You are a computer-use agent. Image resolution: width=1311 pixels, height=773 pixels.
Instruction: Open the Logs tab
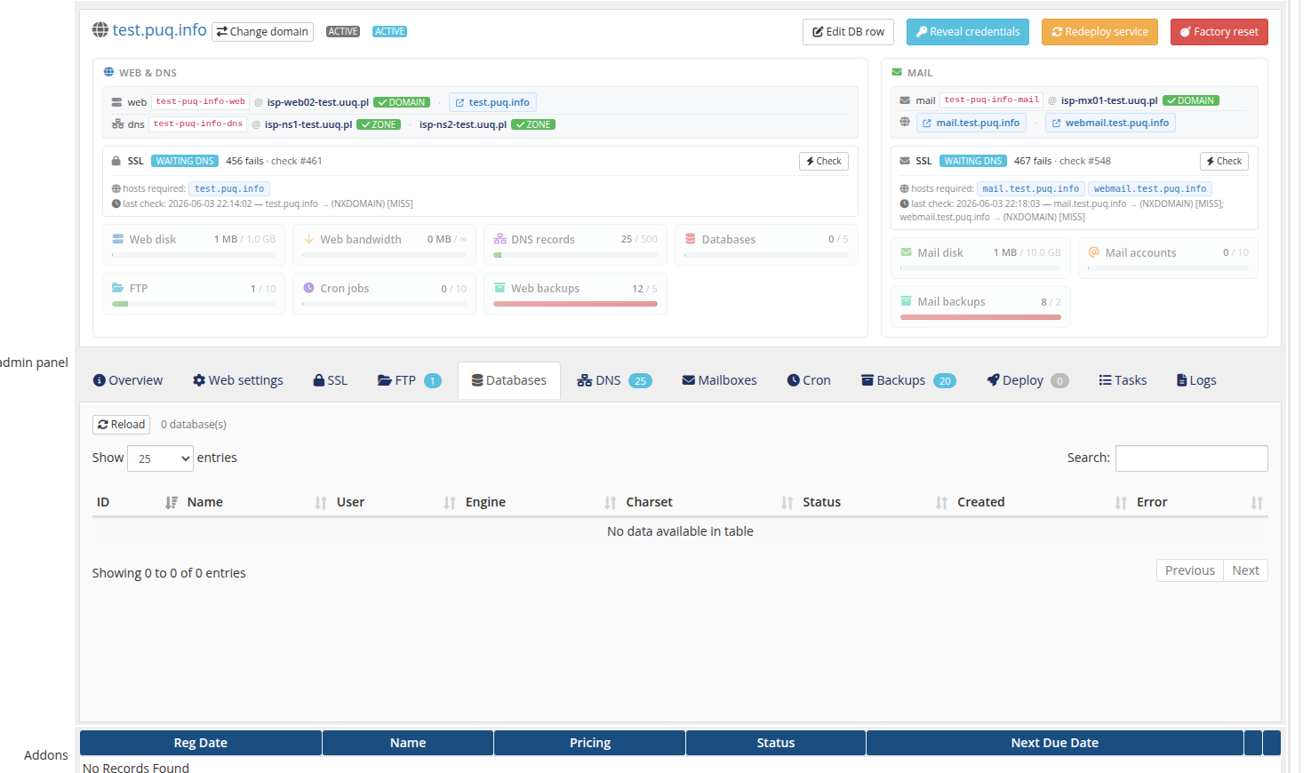tap(1196, 380)
